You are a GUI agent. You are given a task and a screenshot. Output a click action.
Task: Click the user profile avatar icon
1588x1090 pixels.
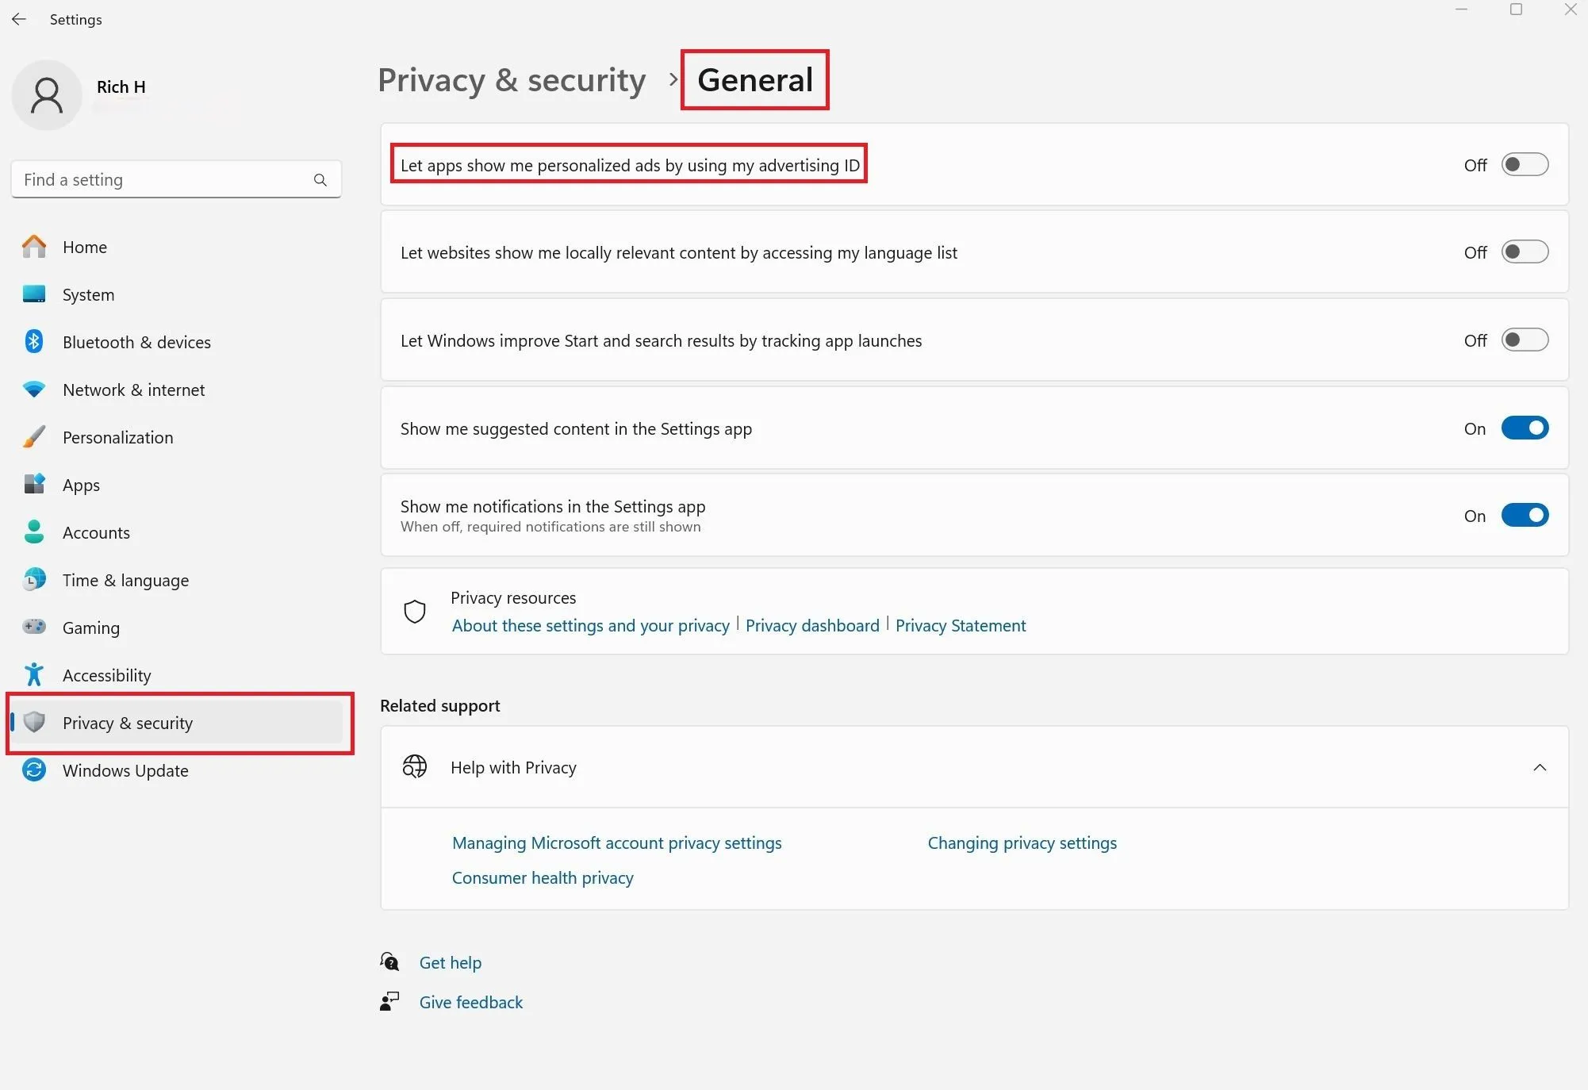(x=47, y=95)
